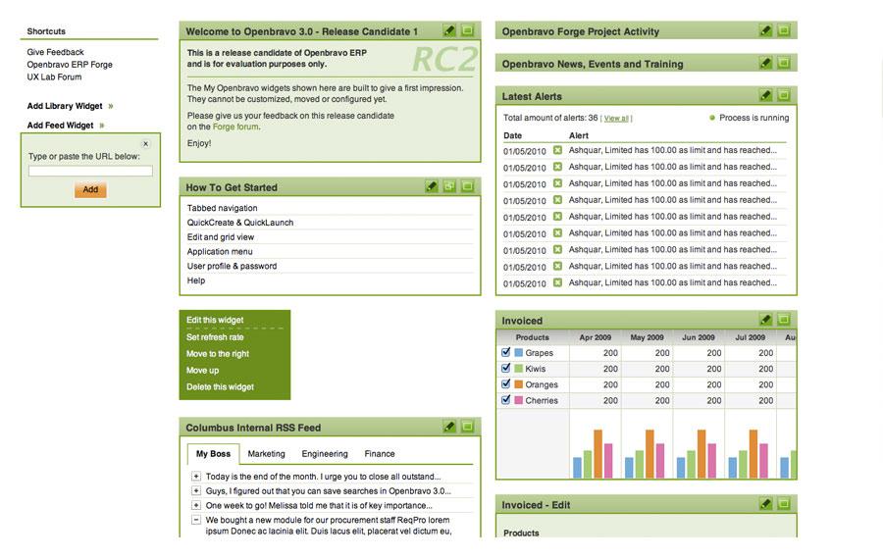Open the Give Feedback shortcut
Viewport: 883px width, 559px height.
(x=55, y=52)
